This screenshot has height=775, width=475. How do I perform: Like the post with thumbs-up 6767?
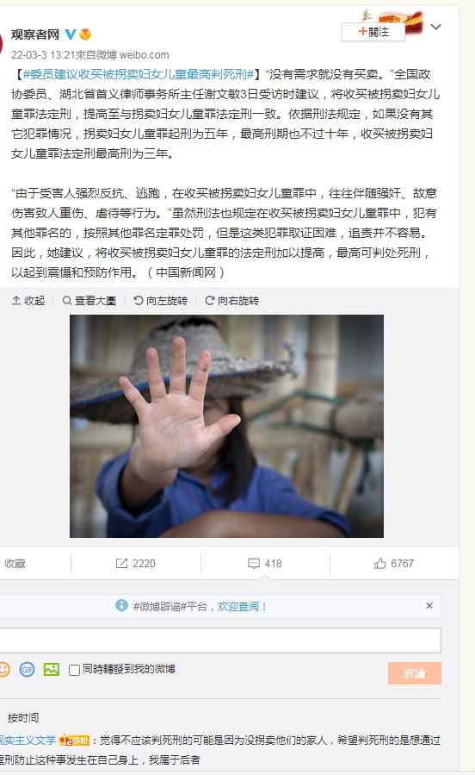(x=393, y=564)
